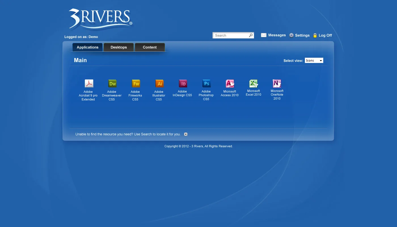
Task: Open the Content tab
Action: (150, 47)
